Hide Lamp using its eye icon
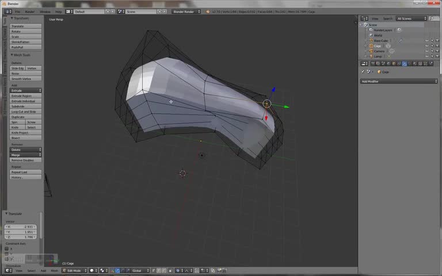442x276 pixels. click(427, 56)
